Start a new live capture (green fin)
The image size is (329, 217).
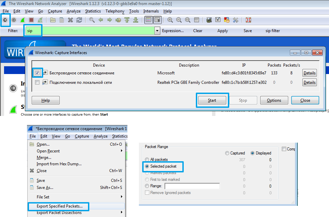pyautogui.click(x=23, y=20)
